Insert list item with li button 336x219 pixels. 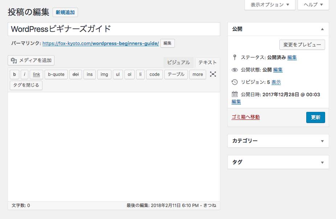140,74
